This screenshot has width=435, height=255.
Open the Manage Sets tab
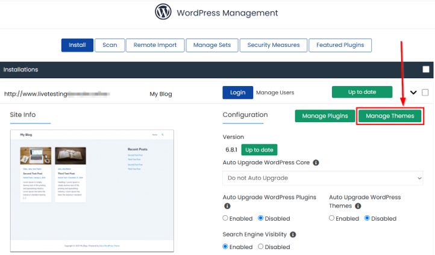pos(212,45)
